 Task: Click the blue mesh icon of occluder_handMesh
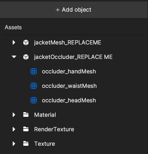tap(34, 71)
